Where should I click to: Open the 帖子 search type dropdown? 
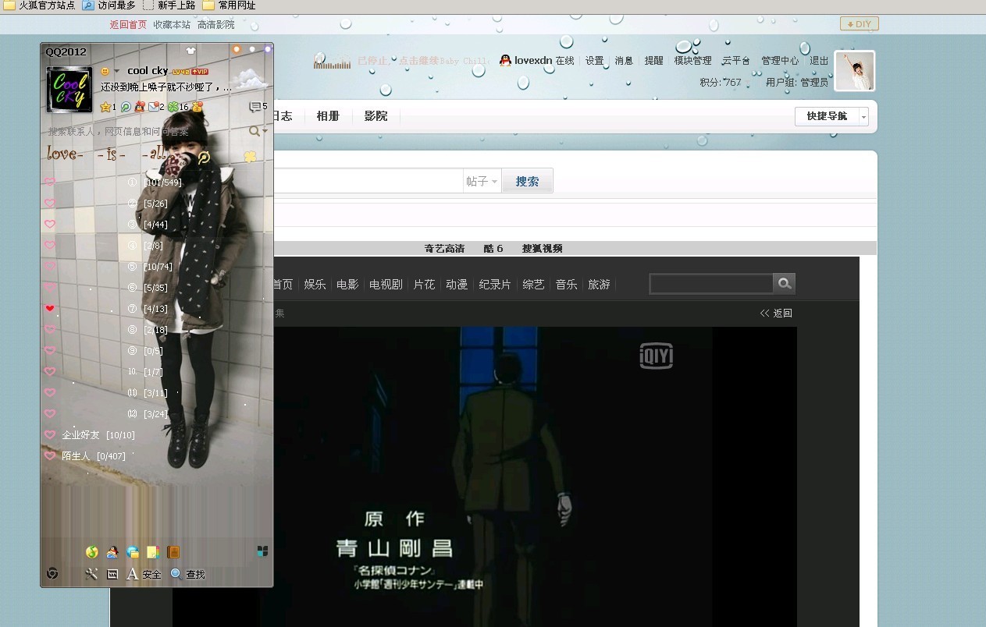click(482, 180)
